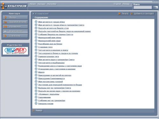Click bullet icon beside Жим ногами вниз головой
Viewport: 159px width, 119px height.
pyautogui.click(x=36, y=81)
